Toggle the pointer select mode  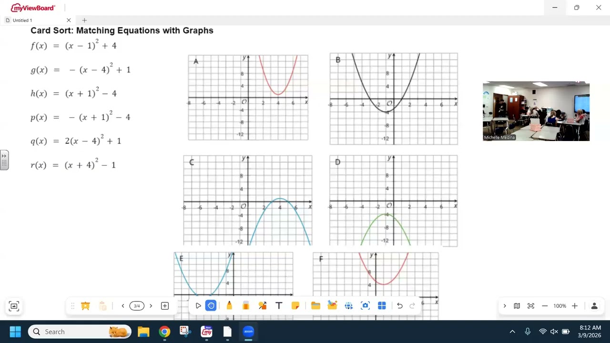coord(198,306)
